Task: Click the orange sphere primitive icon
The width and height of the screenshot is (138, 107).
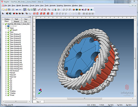Action: 74,10
